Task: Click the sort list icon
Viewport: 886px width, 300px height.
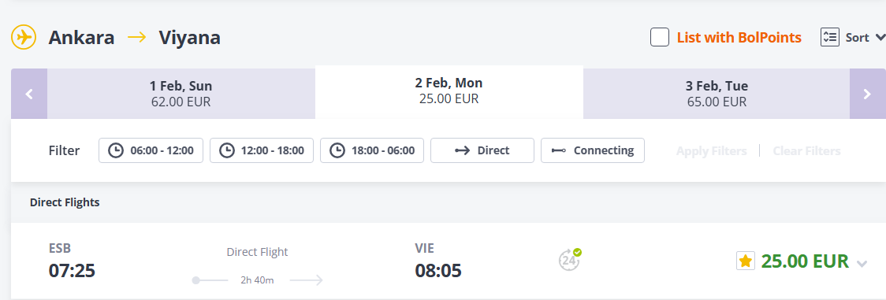Action: [x=829, y=38]
